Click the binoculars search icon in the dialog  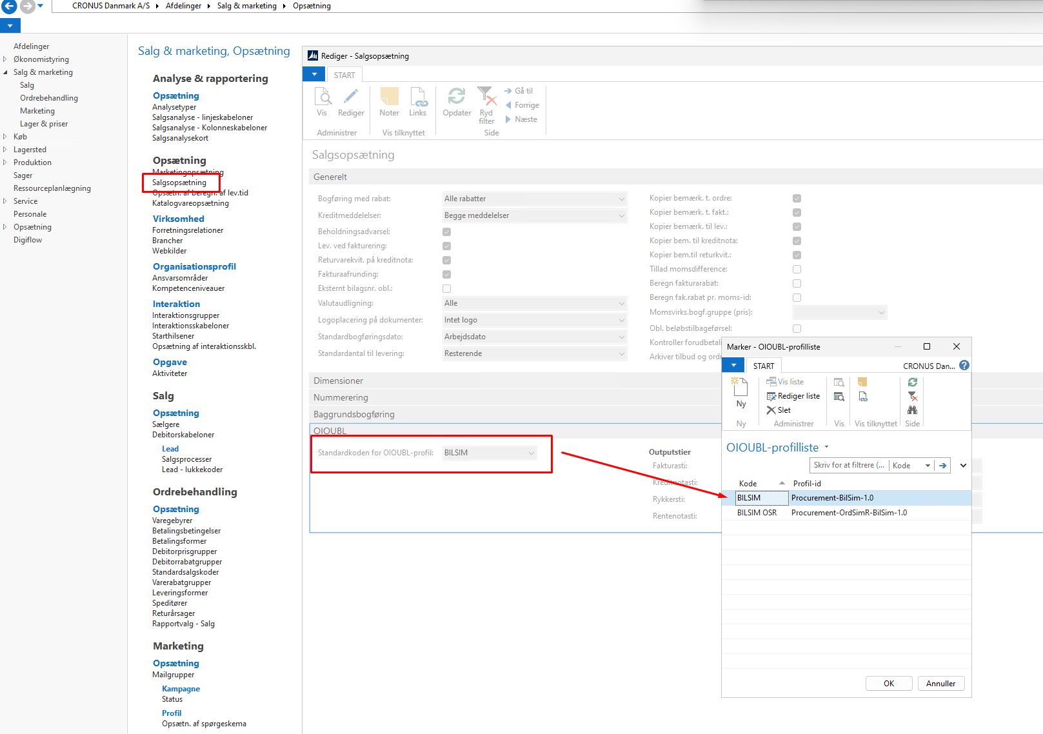coord(912,410)
